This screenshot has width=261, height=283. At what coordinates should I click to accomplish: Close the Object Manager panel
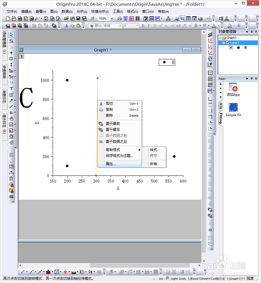coord(256,32)
